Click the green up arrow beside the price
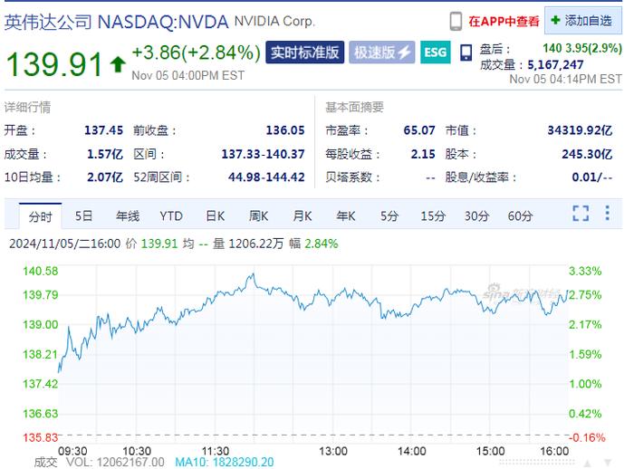 [x=118, y=64]
